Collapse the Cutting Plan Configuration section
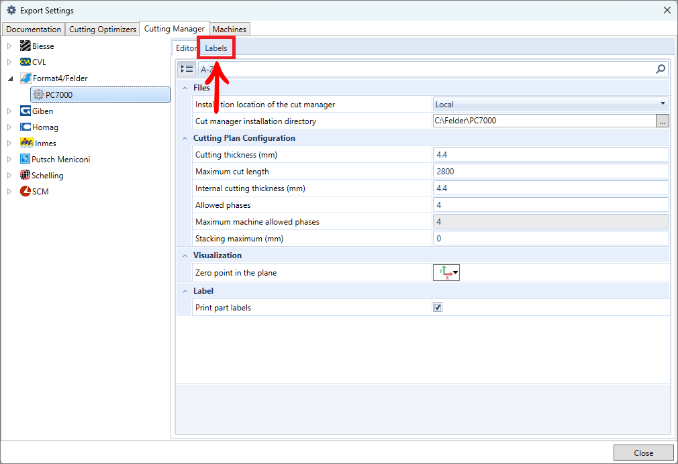678x464 pixels. click(x=185, y=138)
